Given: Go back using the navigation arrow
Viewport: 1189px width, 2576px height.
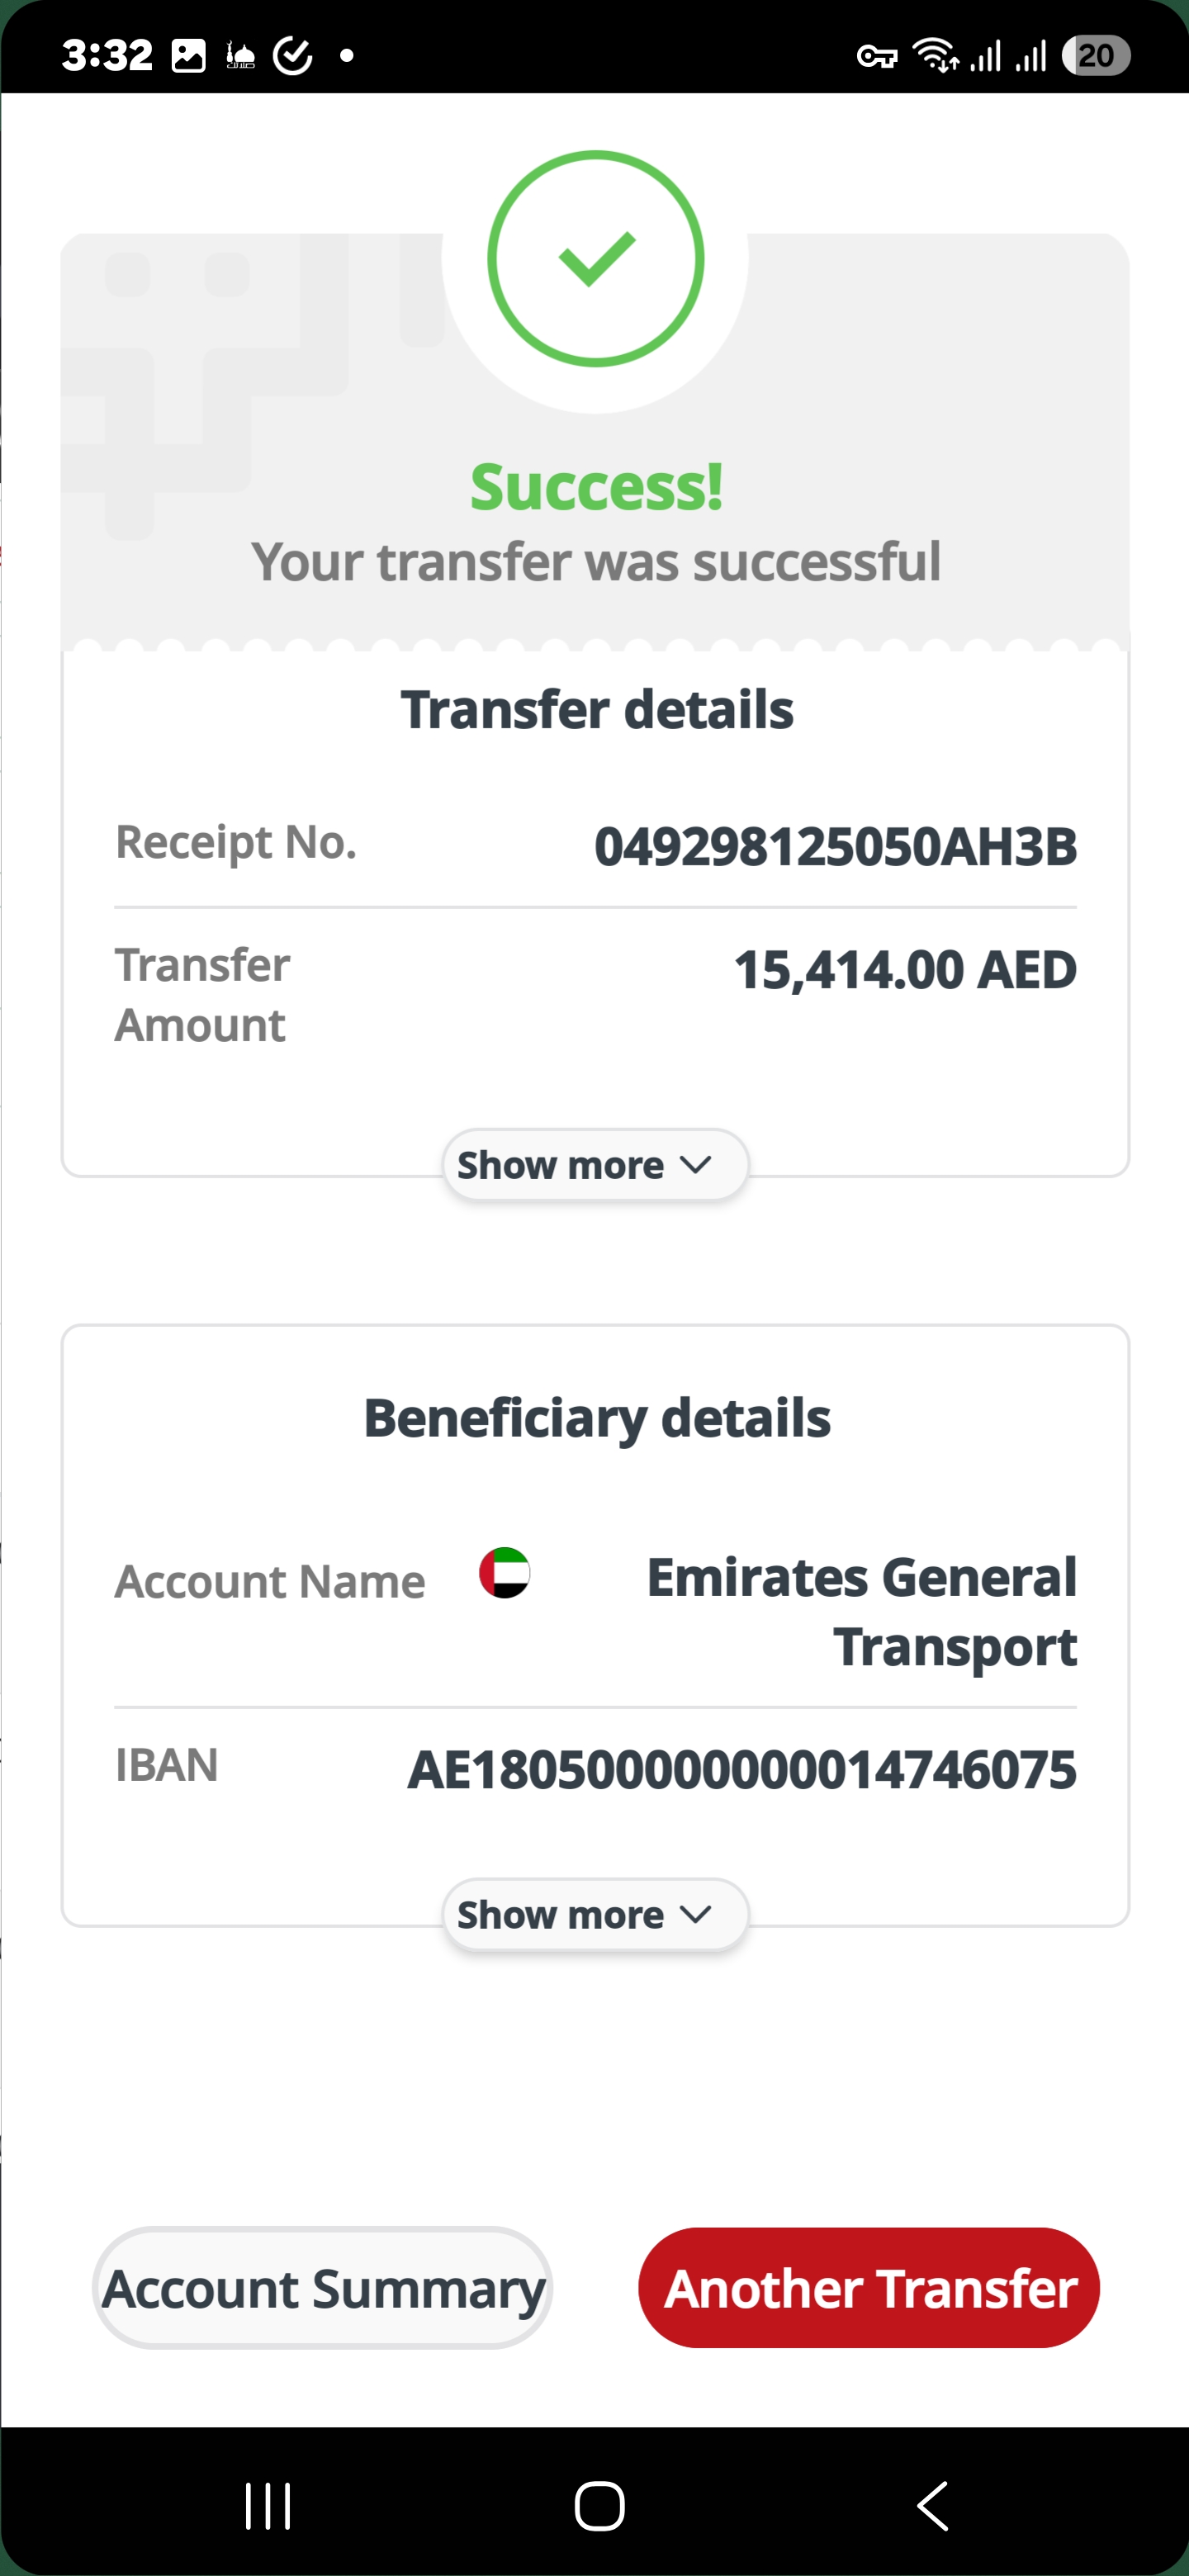Looking at the screenshot, I should [x=932, y=2506].
